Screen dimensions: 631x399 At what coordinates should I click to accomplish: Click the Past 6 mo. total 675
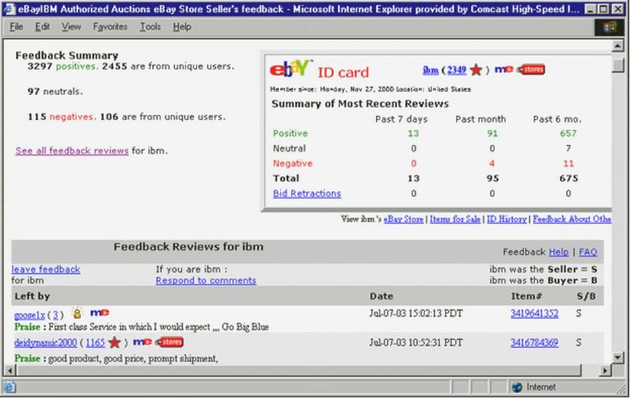click(x=569, y=179)
